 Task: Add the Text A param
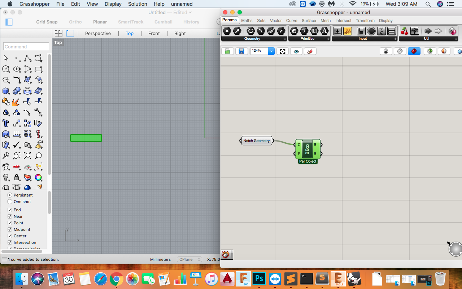(324, 31)
